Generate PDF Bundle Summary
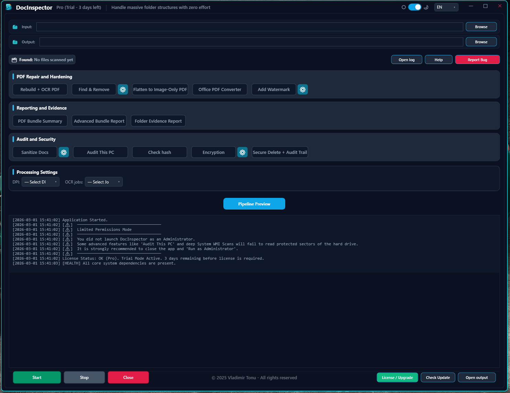Image resolution: width=510 pixels, height=393 pixels. [40, 121]
